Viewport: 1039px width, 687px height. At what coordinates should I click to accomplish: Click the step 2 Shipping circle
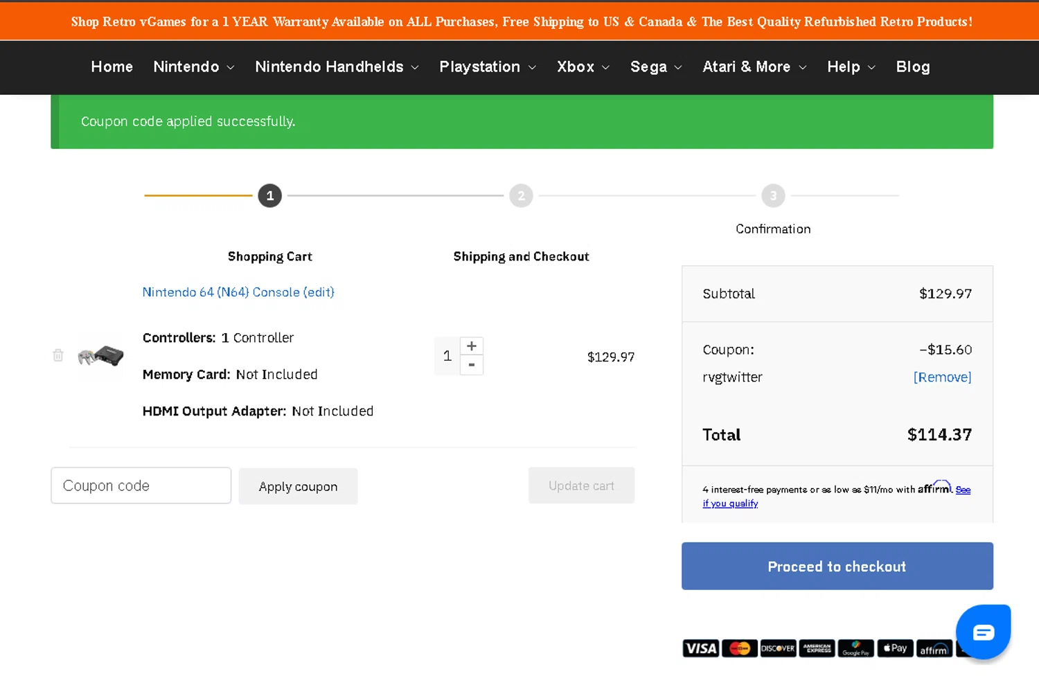pos(521,196)
